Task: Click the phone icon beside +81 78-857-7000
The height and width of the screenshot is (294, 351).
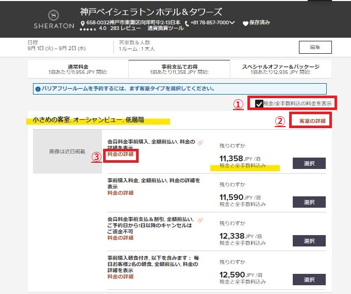Action: click(187, 24)
